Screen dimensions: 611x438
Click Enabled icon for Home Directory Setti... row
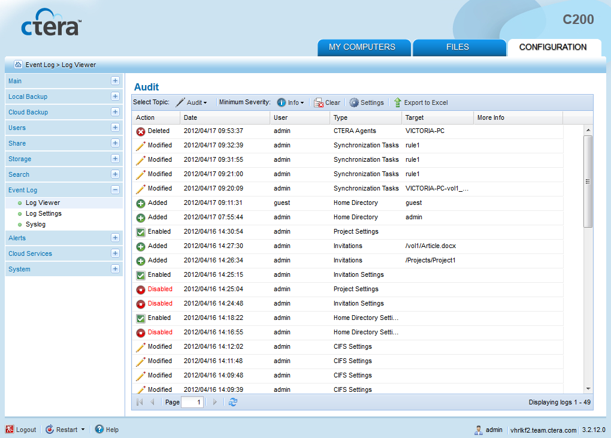click(x=141, y=318)
